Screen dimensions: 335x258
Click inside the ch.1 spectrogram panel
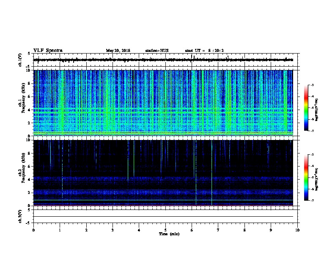pyautogui.click(x=163, y=103)
